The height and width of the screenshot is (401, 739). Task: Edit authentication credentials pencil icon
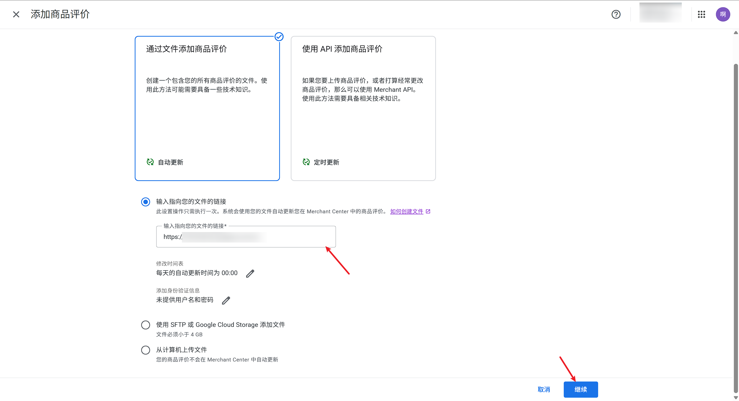click(x=226, y=300)
